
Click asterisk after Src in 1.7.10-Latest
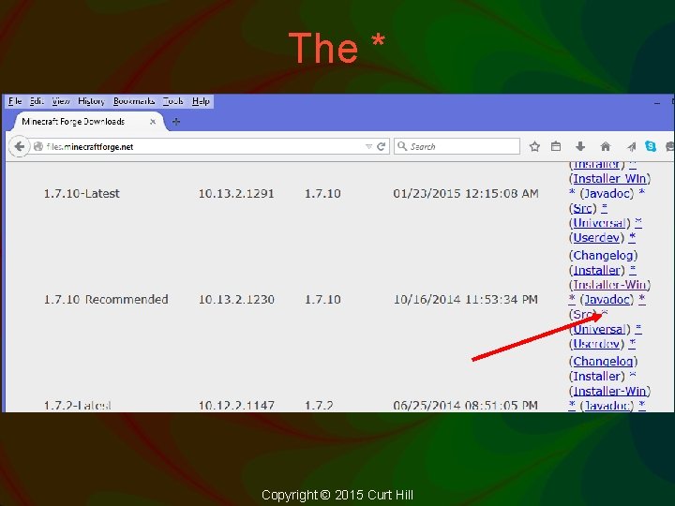pyautogui.click(x=604, y=208)
